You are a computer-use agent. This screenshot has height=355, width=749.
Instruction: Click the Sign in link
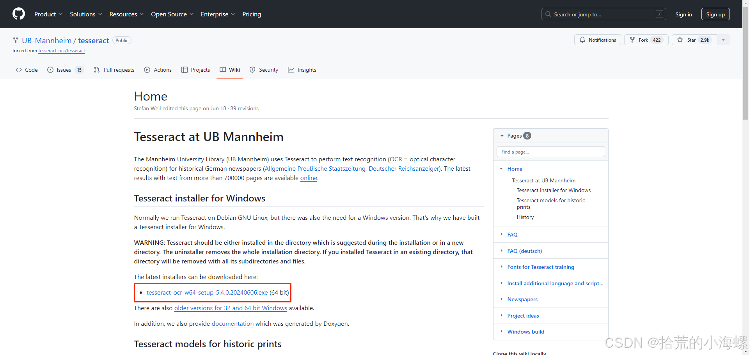click(x=683, y=14)
